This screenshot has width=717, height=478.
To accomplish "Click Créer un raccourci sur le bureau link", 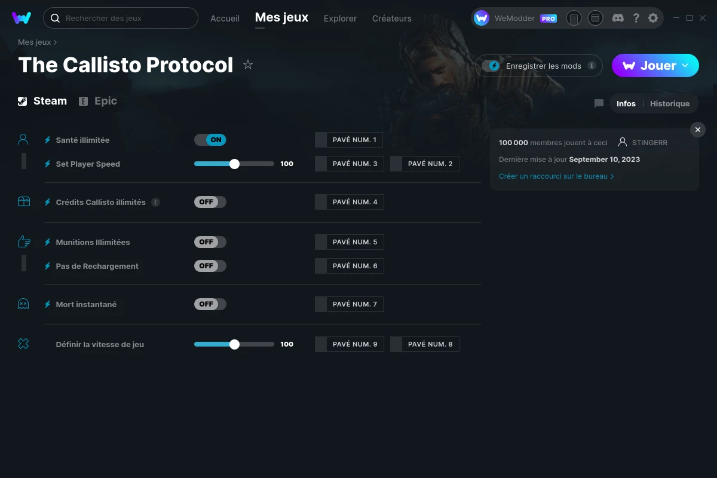I will (x=556, y=176).
